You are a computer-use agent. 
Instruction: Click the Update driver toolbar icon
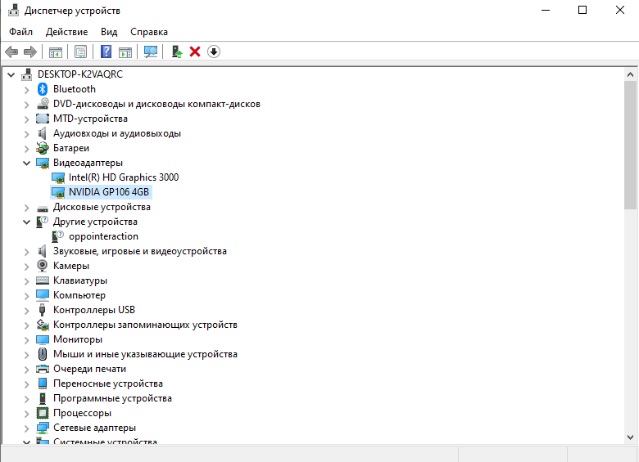[x=176, y=52]
